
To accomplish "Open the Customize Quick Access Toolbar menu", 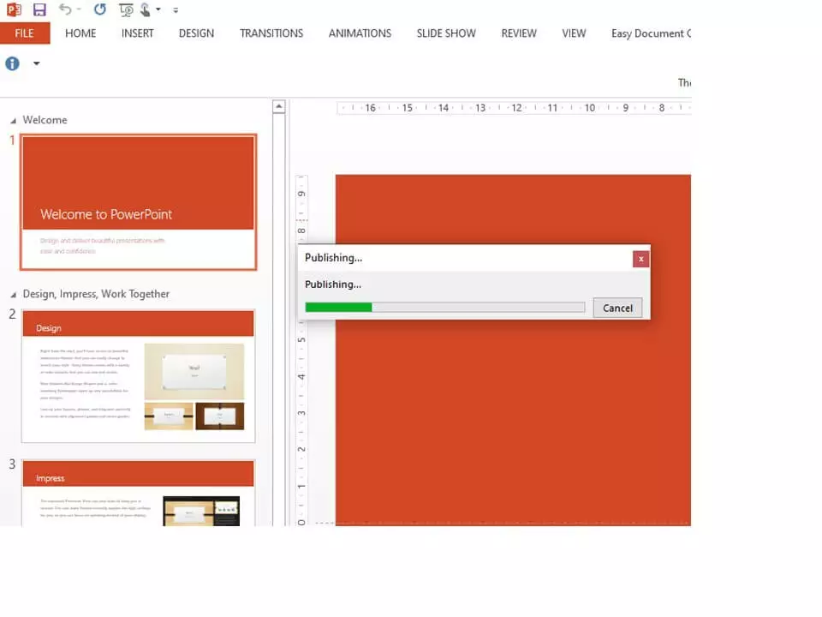I will pos(176,10).
